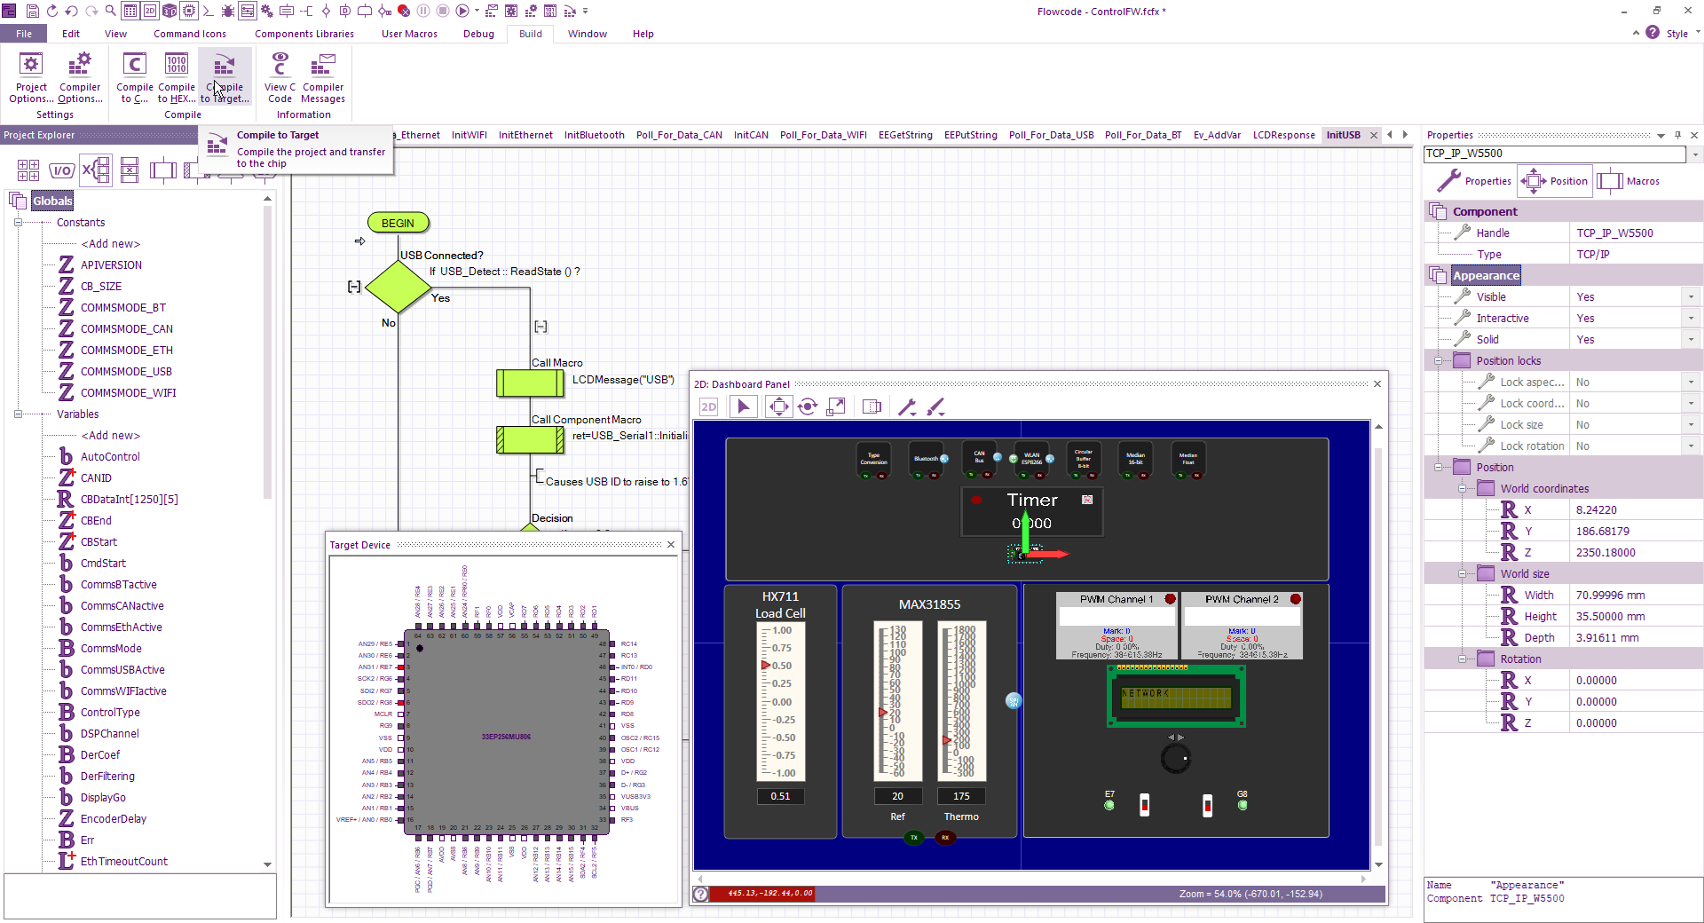Click the Undo arrow in top toolbar

coord(71,11)
